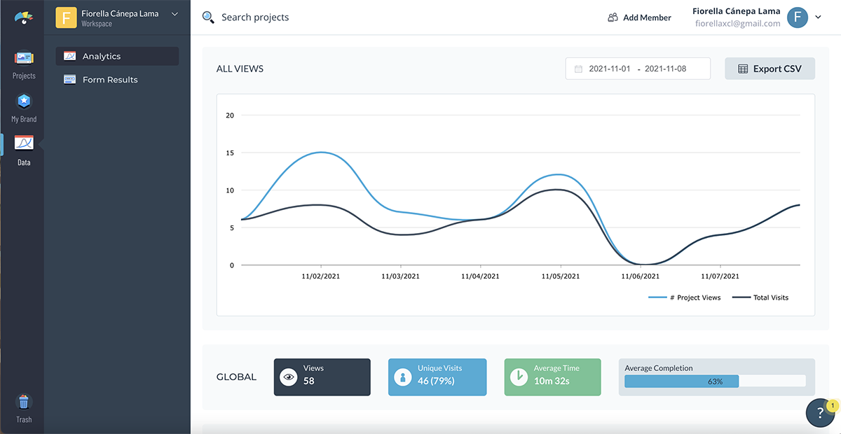Toggle the Project Views legend series

[x=685, y=297]
